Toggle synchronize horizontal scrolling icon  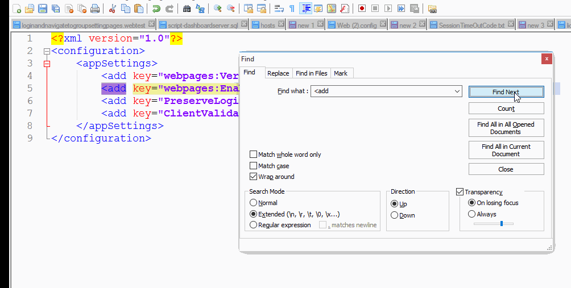(262, 9)
